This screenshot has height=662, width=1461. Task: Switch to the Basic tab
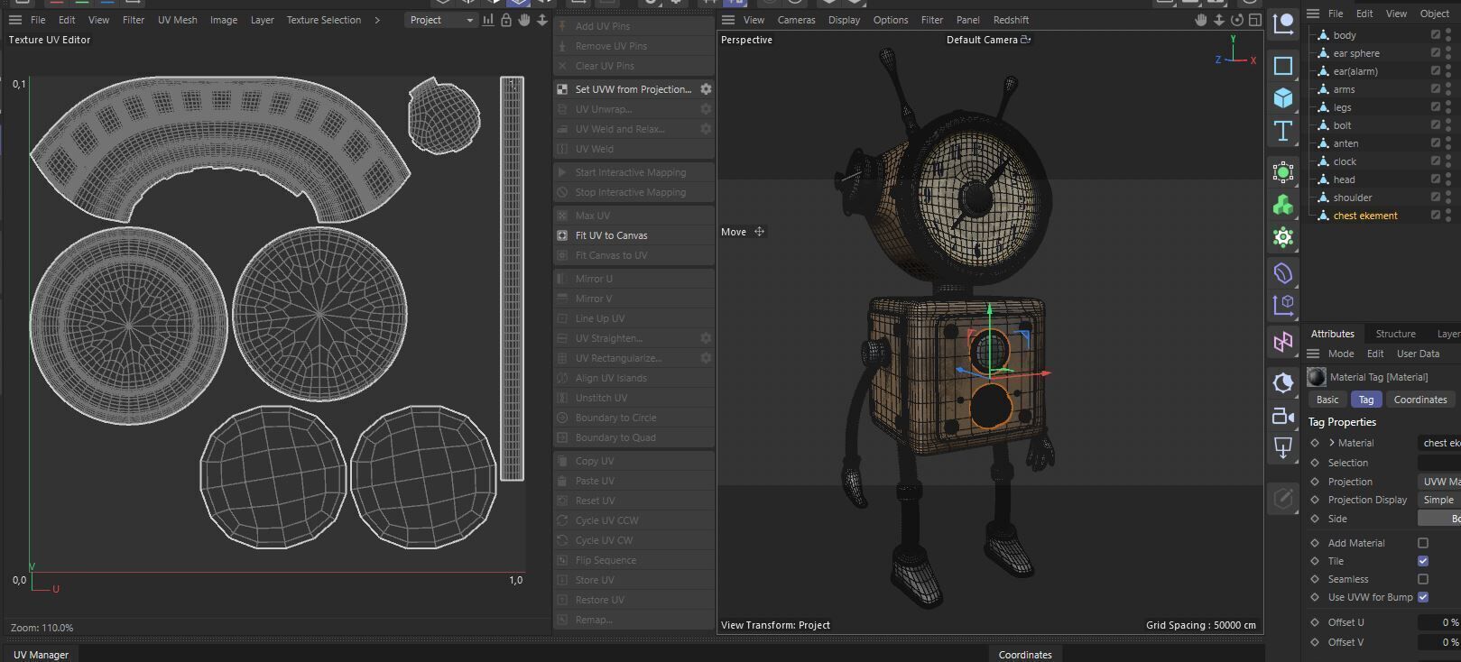pyautogui.click(x=1327, y=400)
